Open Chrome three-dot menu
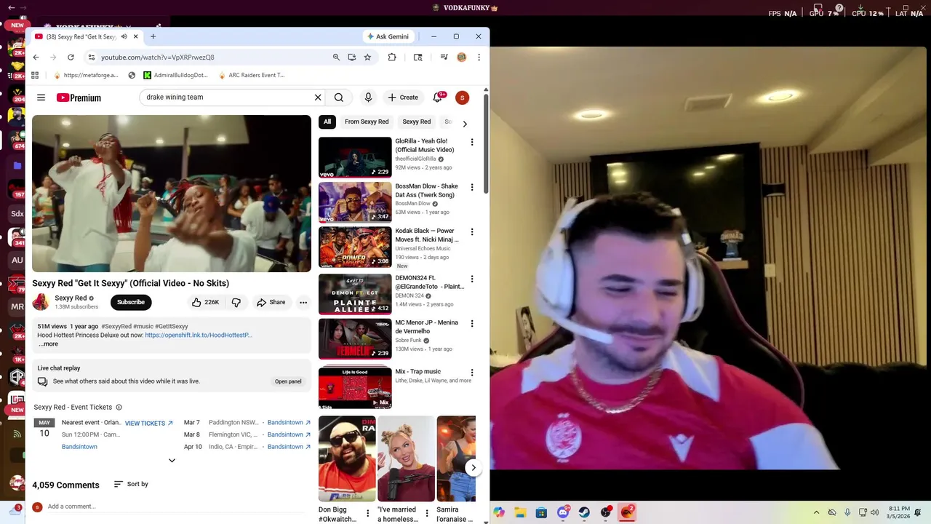The image size is (931, 524). pos(479,57)
